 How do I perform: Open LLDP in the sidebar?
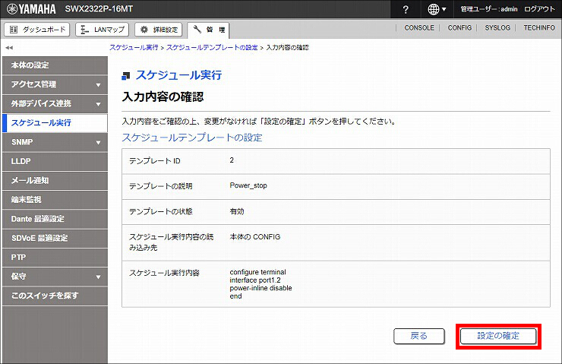[55, 161]
